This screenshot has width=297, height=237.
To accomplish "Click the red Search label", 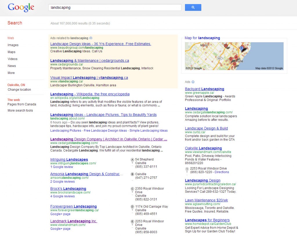I will click(15, 23).
